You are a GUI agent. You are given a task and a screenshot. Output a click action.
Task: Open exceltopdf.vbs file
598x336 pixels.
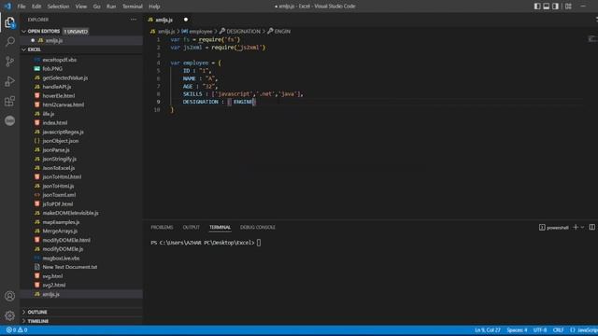pyautogui.click(x=60, y=60)
